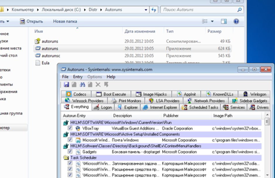Select the autorunsc file in Explorer

click(x=133, y=56)
